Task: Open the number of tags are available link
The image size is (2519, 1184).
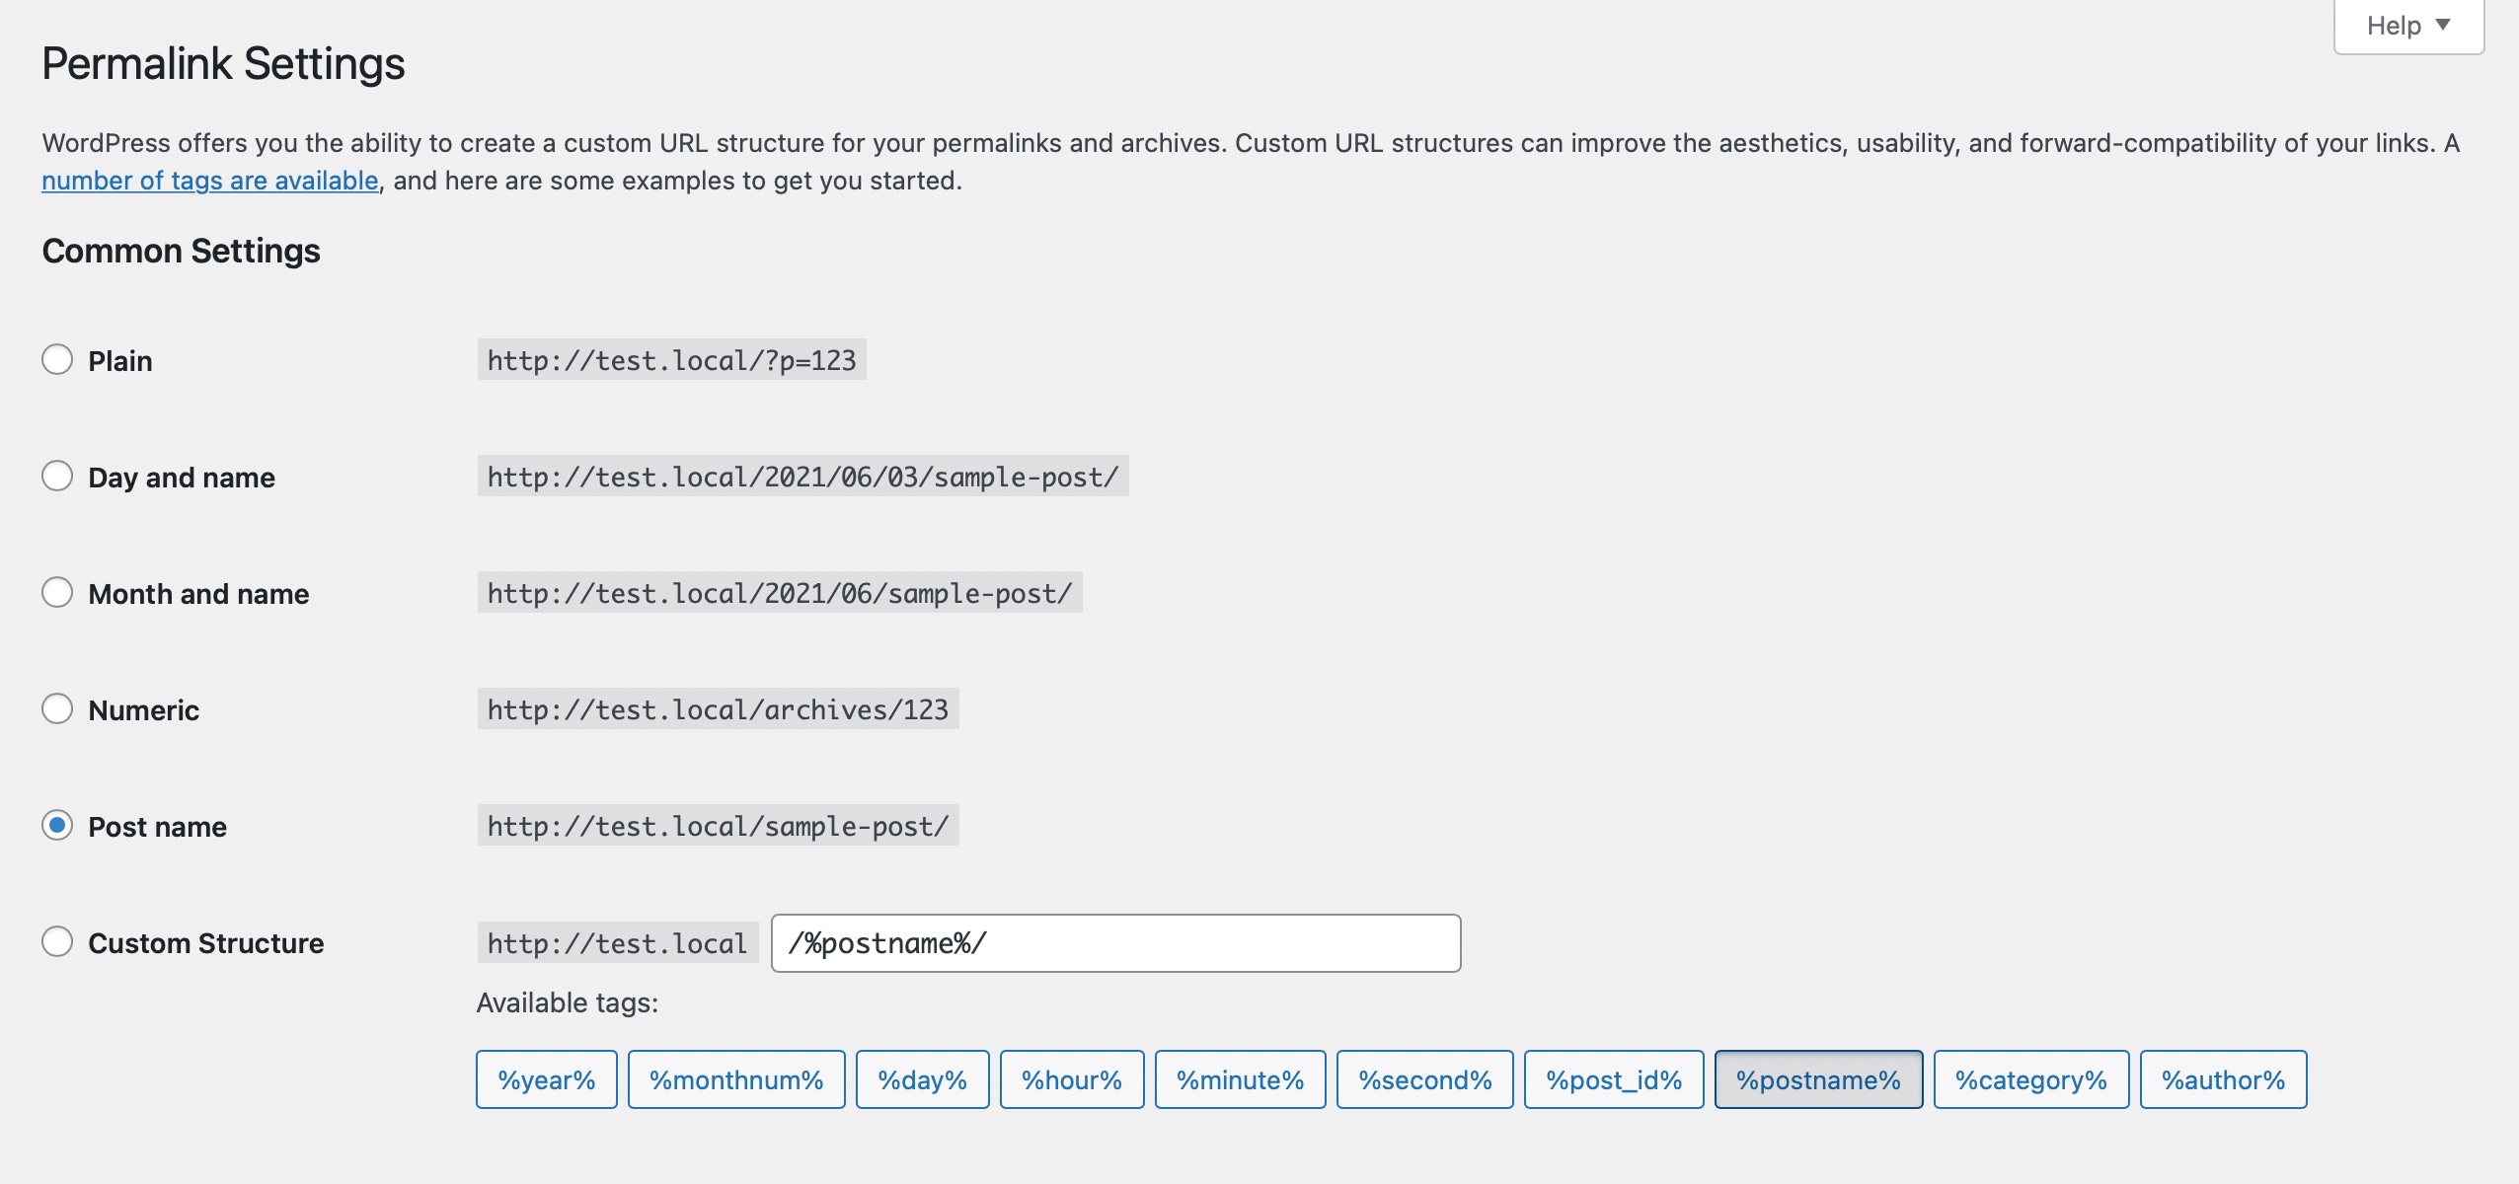Action: pos(209,180)
